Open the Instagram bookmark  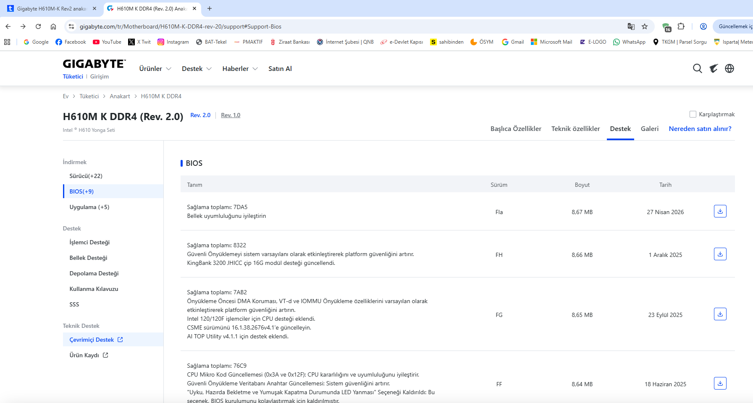pos(173,42)
